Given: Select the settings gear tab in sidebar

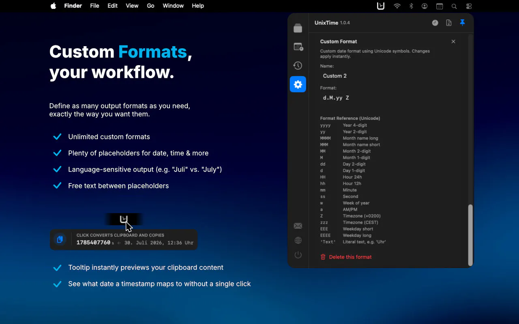Looking at the screenshot, I should (298, 84).
